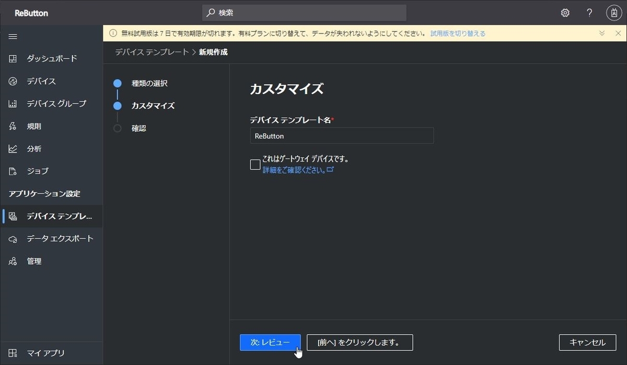
Task: Collapse the sidebar with hamburger icon
Action: point(13,37)
